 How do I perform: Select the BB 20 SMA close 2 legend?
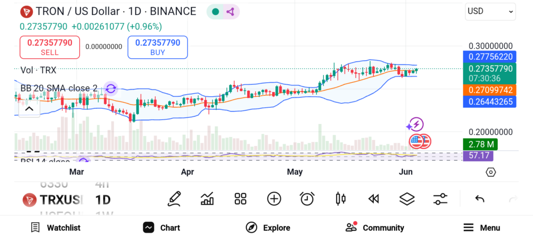click(x=59, y=89)
